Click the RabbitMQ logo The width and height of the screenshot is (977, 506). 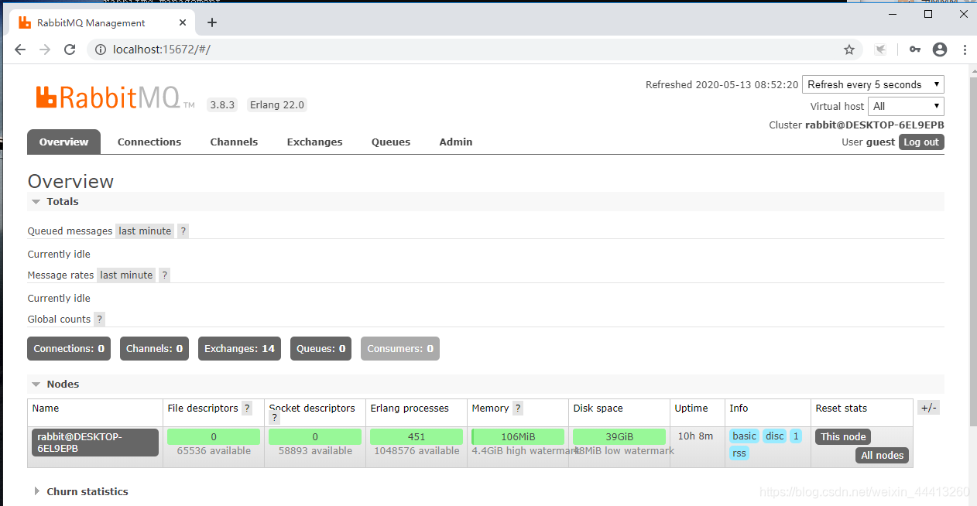[x=115, y=97]
